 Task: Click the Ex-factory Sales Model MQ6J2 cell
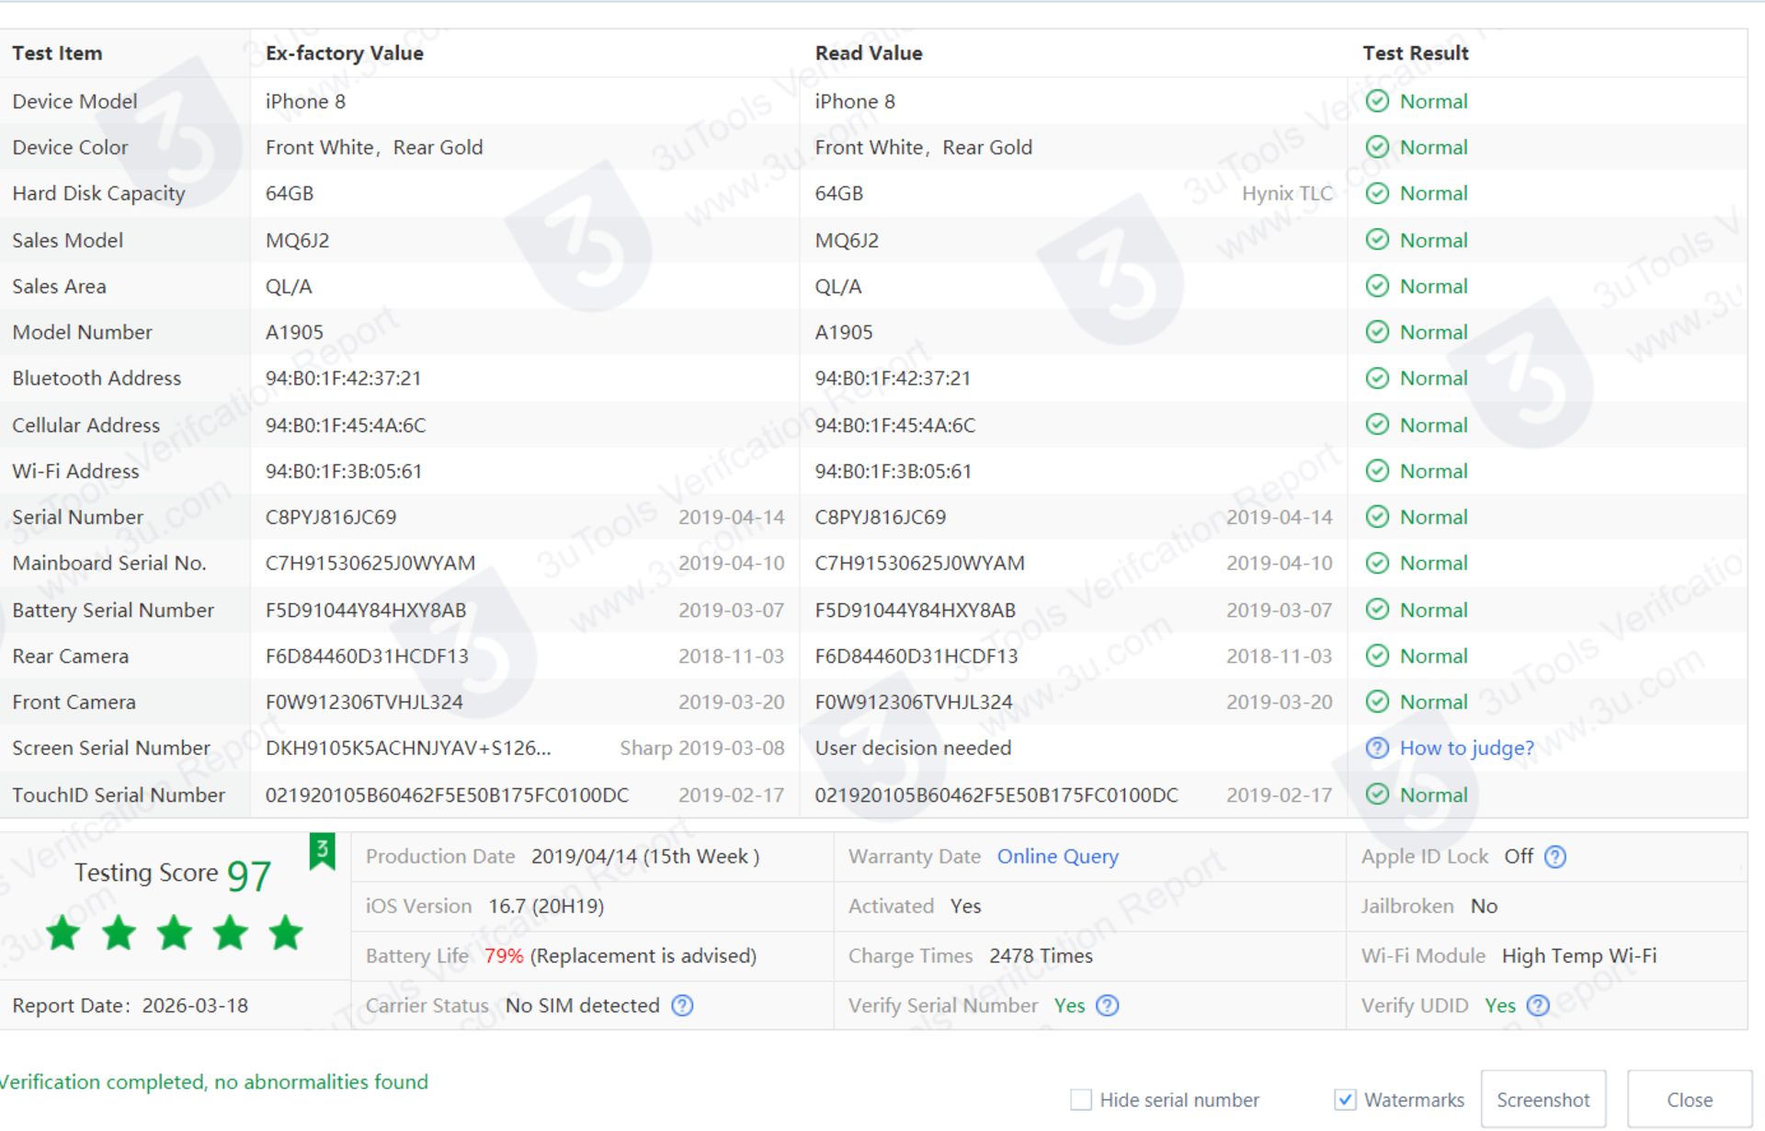point(298,240)
